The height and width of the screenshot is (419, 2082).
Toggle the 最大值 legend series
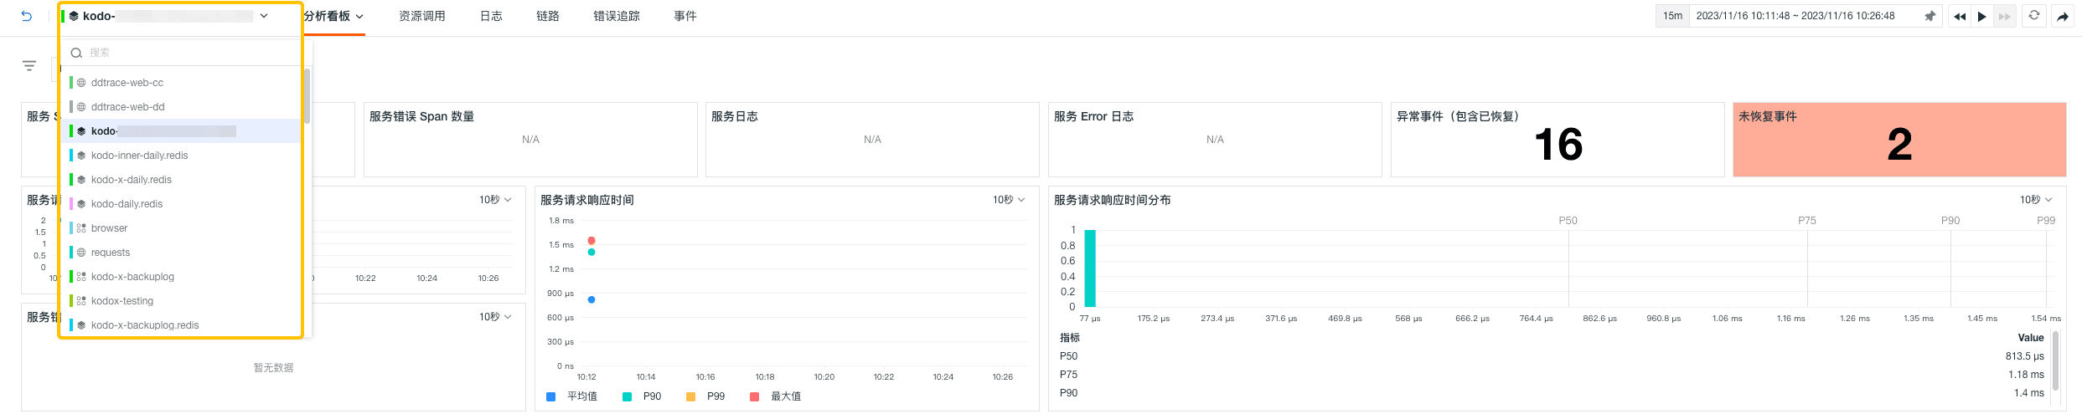pos(785,396)
